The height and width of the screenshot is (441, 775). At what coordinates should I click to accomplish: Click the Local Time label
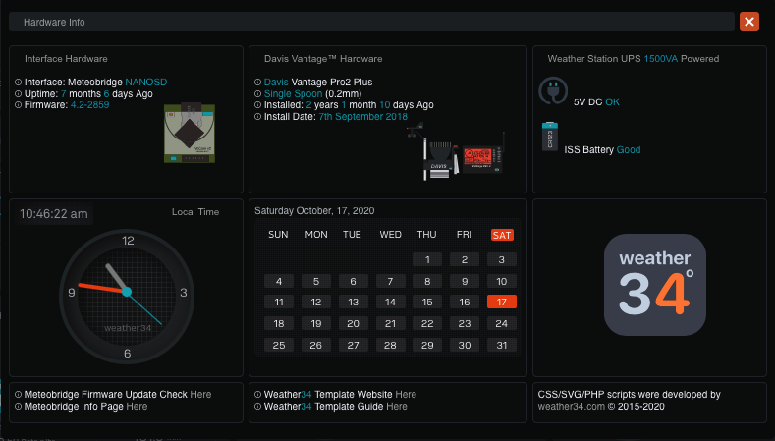[x=195, y=211]
